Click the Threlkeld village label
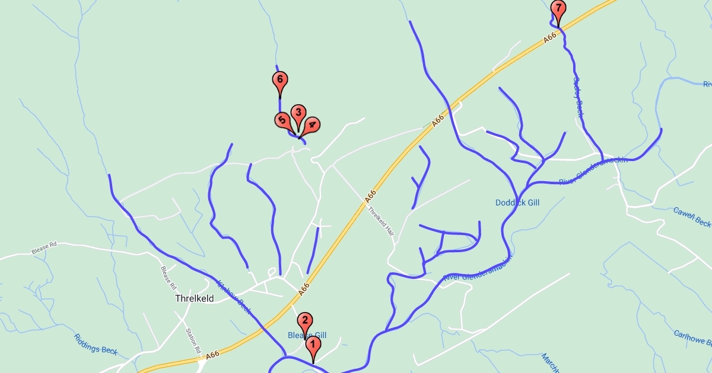The width and height of the screenshot is (712, 373). pyautogui.click(x=194, y=299)
